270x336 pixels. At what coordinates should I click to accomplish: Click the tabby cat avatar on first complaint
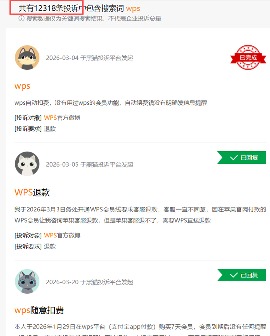[27, 57]
